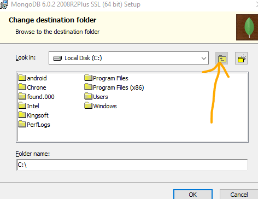Click the Local Disk (C:) drive icon
258x199 pixels.
(x=57, y=58)
